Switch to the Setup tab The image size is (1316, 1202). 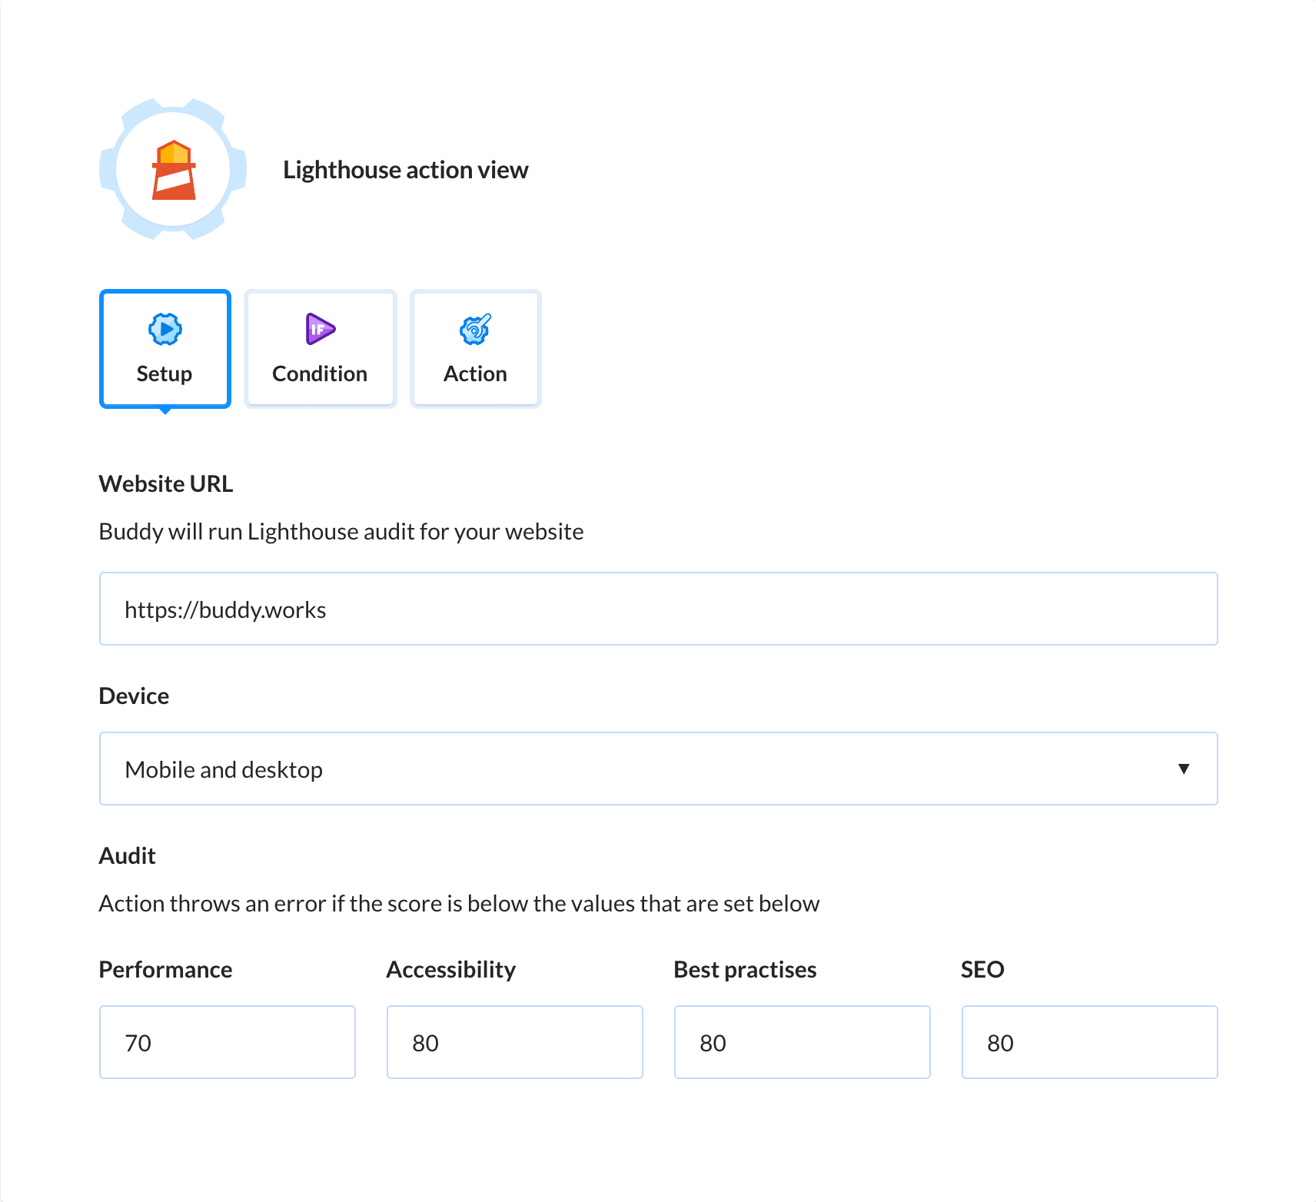pos(164,374)
